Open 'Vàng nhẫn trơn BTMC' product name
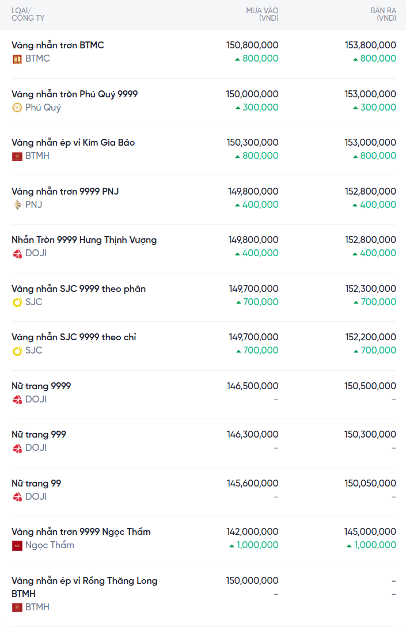406x627 pixels. [58, 45]
